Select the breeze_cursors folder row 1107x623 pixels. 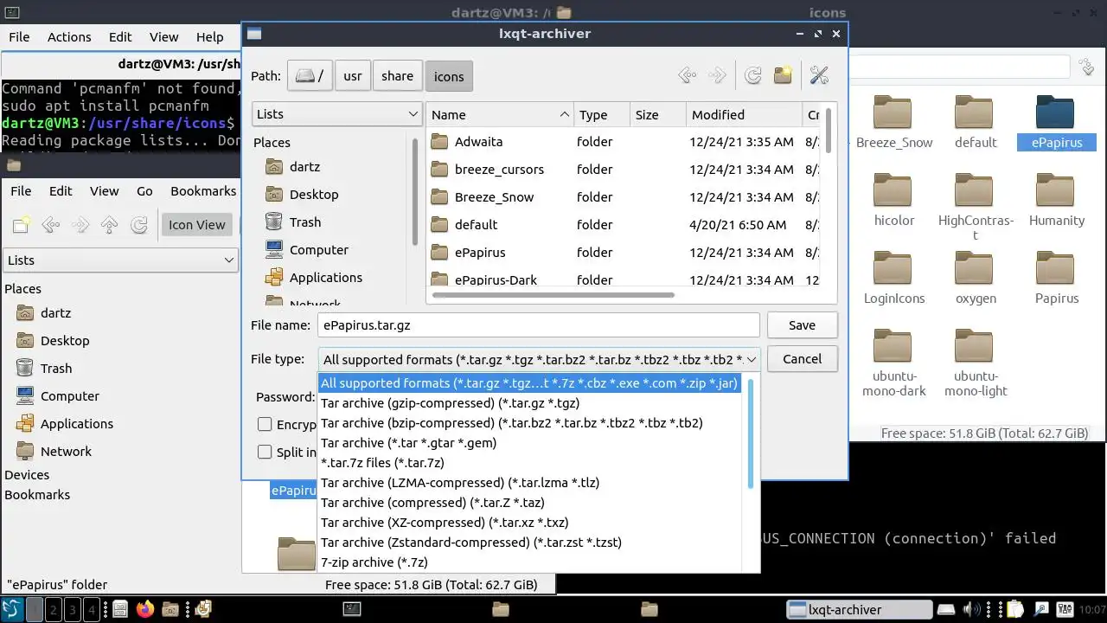coord(624,170)
